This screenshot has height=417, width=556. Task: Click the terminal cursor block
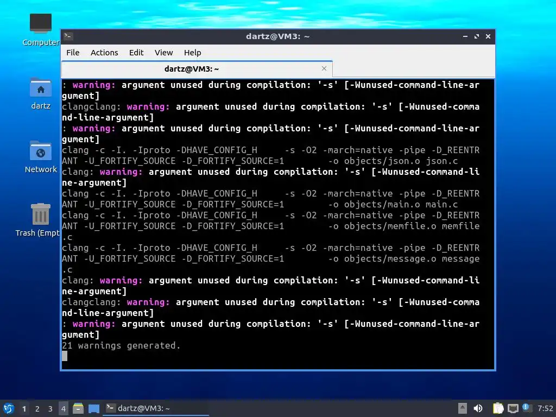(65, 356)
